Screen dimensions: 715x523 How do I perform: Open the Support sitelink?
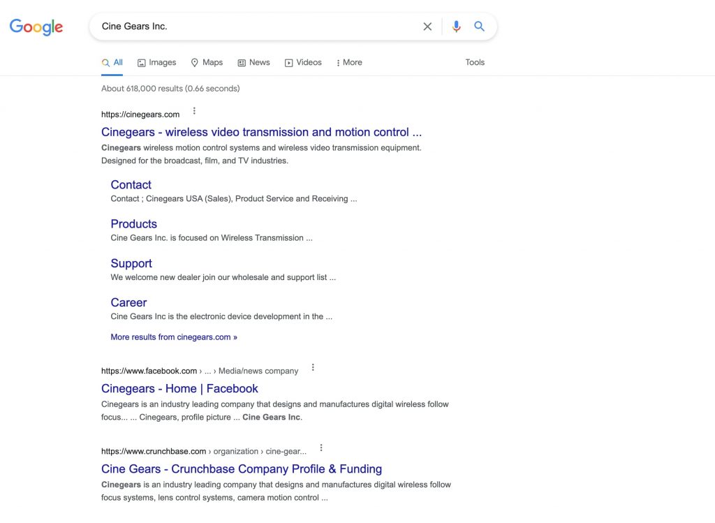[x=131, y=263]
